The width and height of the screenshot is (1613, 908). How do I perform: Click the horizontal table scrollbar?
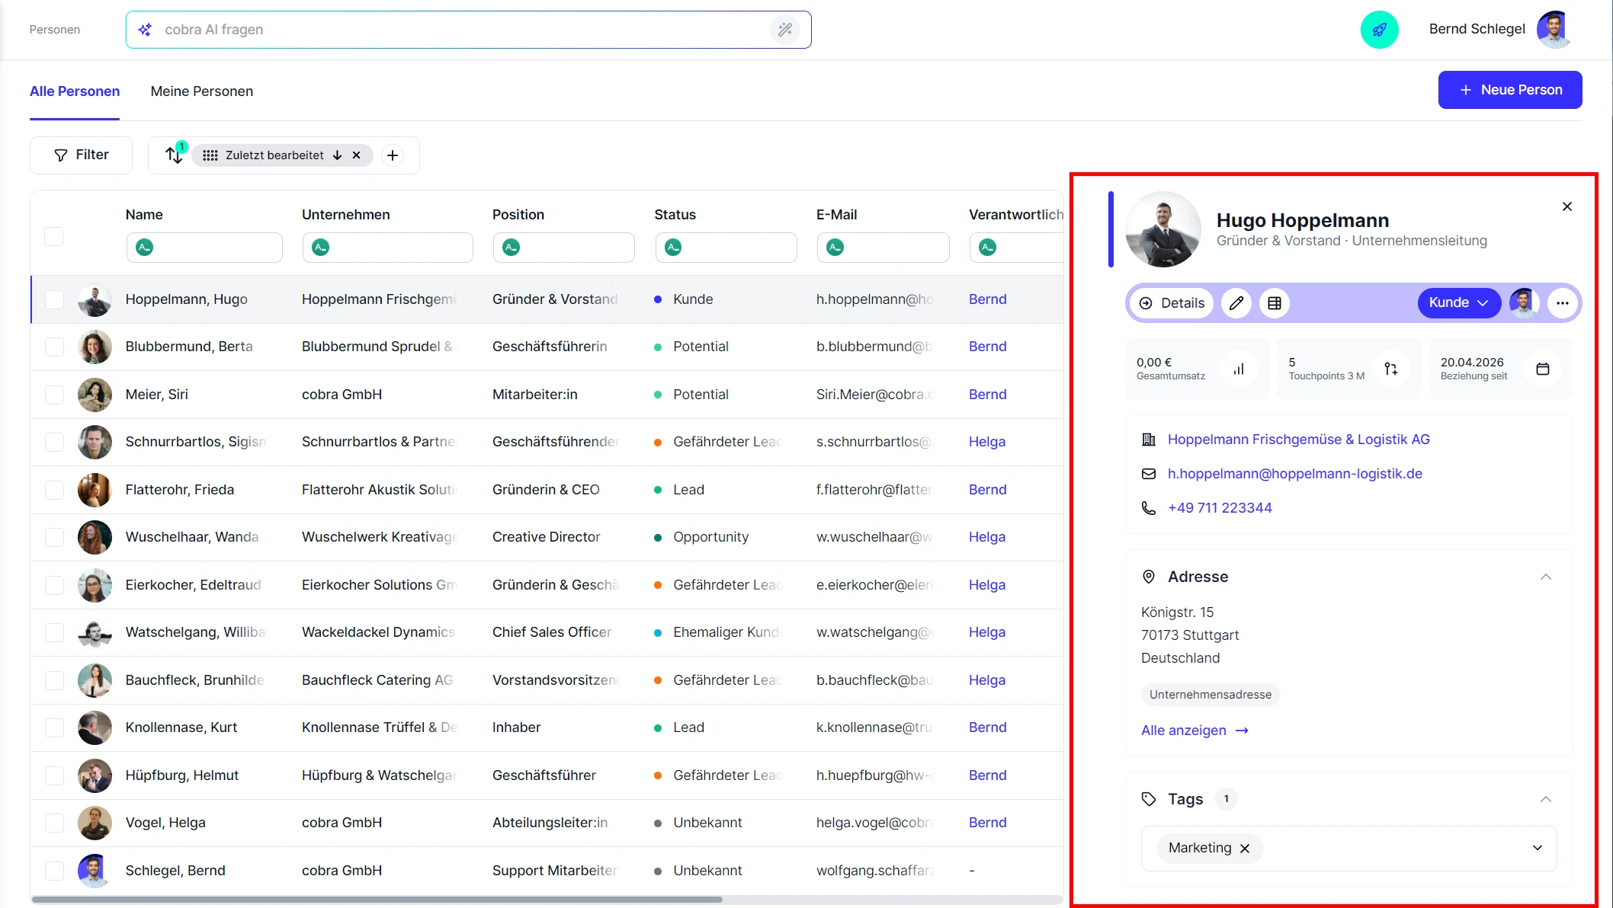click(x=377, y=900)
